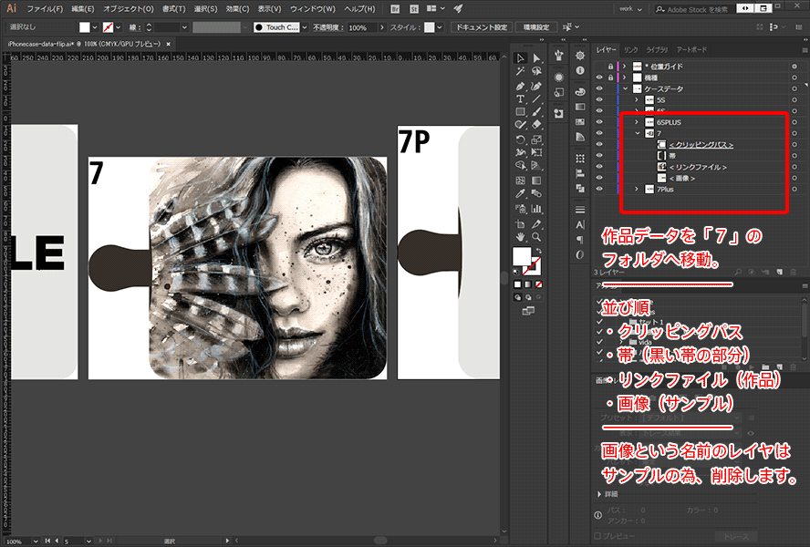Select the Zoom tool

tap(536, 235)
